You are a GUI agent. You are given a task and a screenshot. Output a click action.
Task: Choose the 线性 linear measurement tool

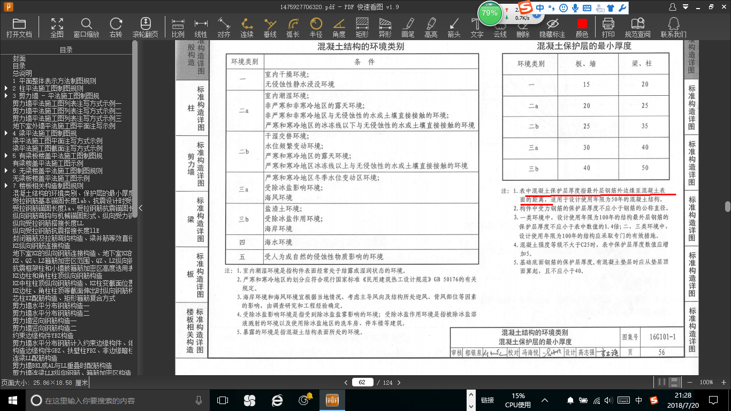point(201,27)
